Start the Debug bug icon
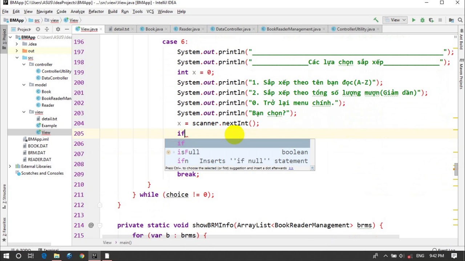This screenshot has height=261, width=465. (x=422, y=20)
